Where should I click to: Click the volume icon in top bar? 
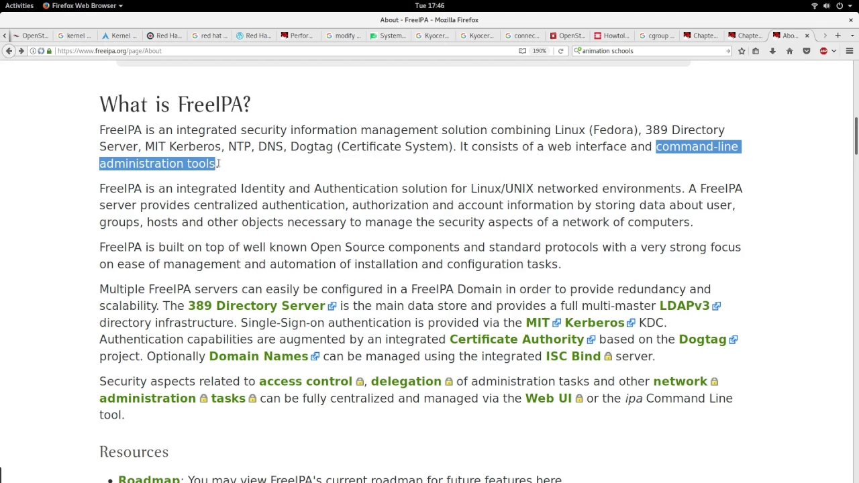827,5
